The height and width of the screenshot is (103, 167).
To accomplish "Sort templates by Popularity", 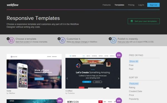I will (134, 99).
